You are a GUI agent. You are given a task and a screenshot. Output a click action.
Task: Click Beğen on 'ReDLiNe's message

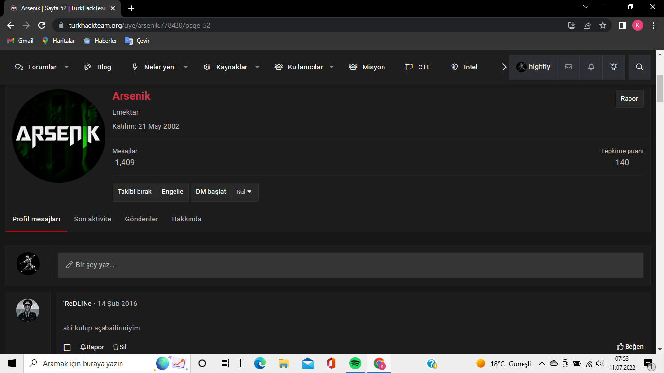pyautogui.click(x=630, y=346)
